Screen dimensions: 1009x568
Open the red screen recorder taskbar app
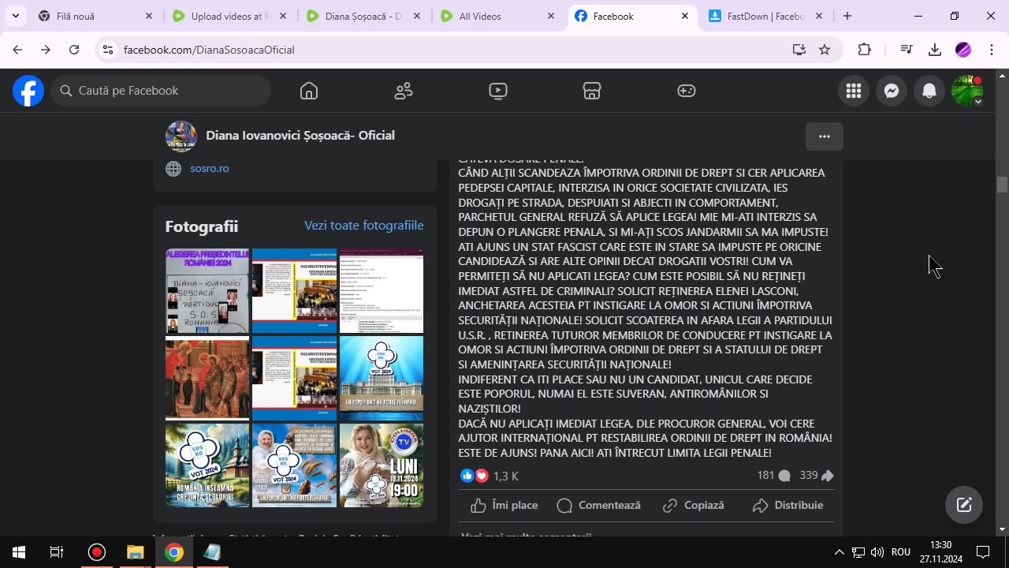[97, 552]
